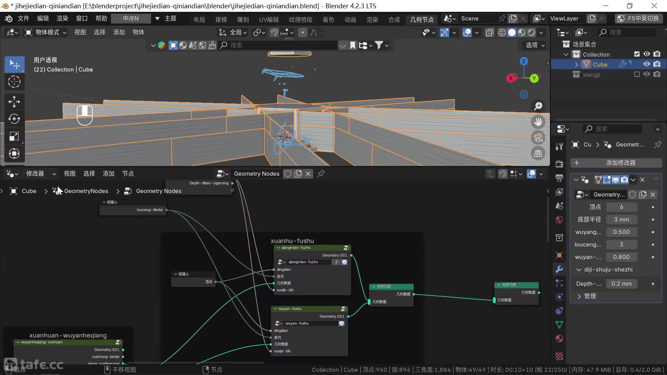Click the wuyang 0.500 value slider
Image resolution: width=667 pixels, height=375 pixels.
pyautogui.click(x=621, y=232)
